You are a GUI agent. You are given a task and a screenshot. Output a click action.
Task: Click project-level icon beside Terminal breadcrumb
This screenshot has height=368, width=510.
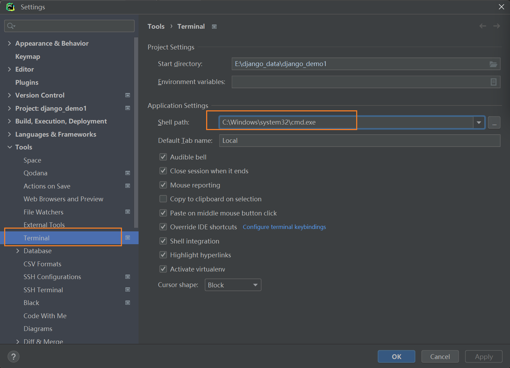pos(214,27)
